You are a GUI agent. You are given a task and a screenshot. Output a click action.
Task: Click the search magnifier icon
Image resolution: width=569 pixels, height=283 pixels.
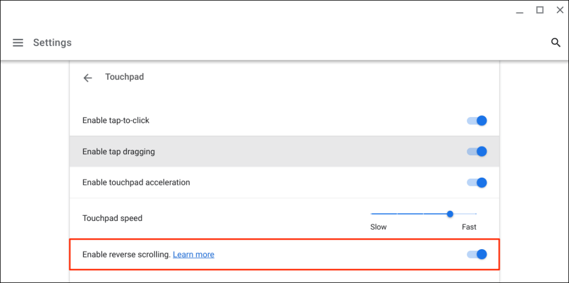click(555, 43)
